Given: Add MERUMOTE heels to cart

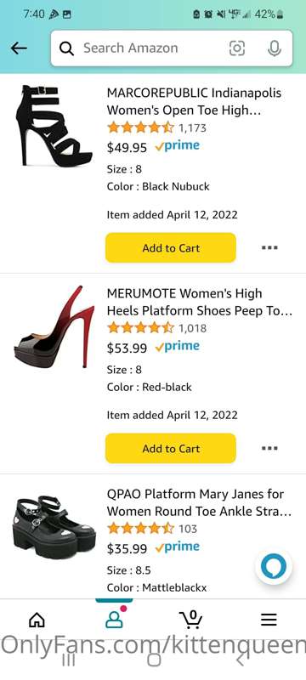Looking at the screenshot, I should 171,448.
